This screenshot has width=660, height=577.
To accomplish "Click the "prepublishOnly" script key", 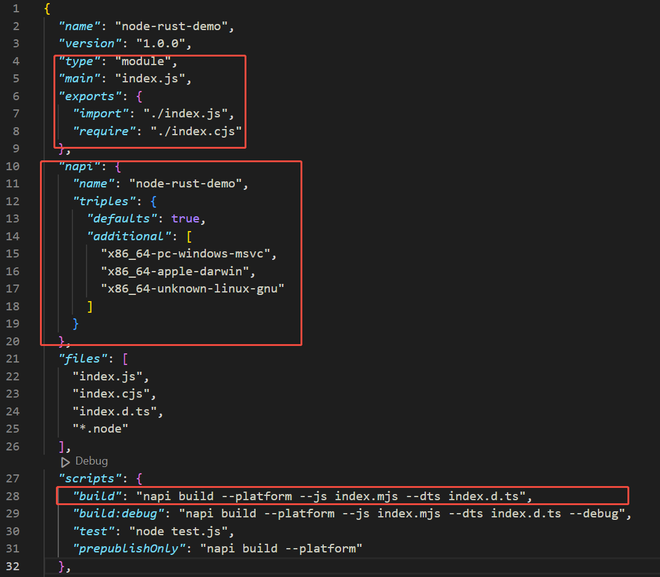I will coord(129,548).
